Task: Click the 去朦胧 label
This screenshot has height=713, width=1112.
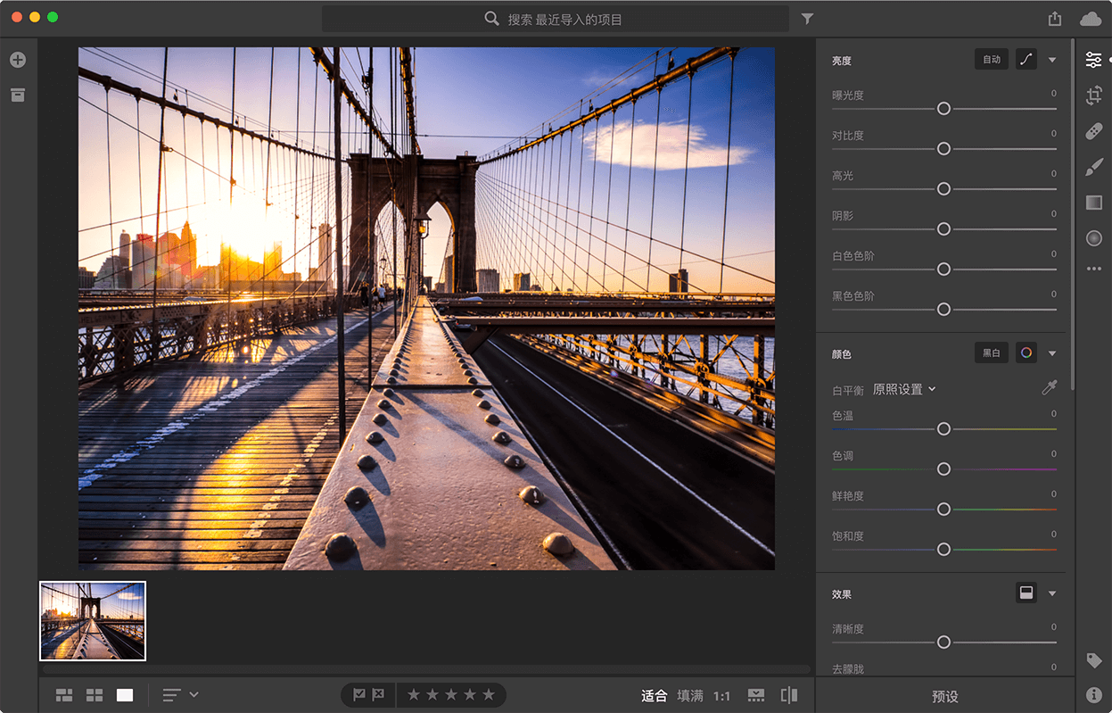Action: (x=848, y=668)
